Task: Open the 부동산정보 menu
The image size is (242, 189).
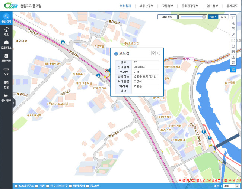Action: click(146, 6)
